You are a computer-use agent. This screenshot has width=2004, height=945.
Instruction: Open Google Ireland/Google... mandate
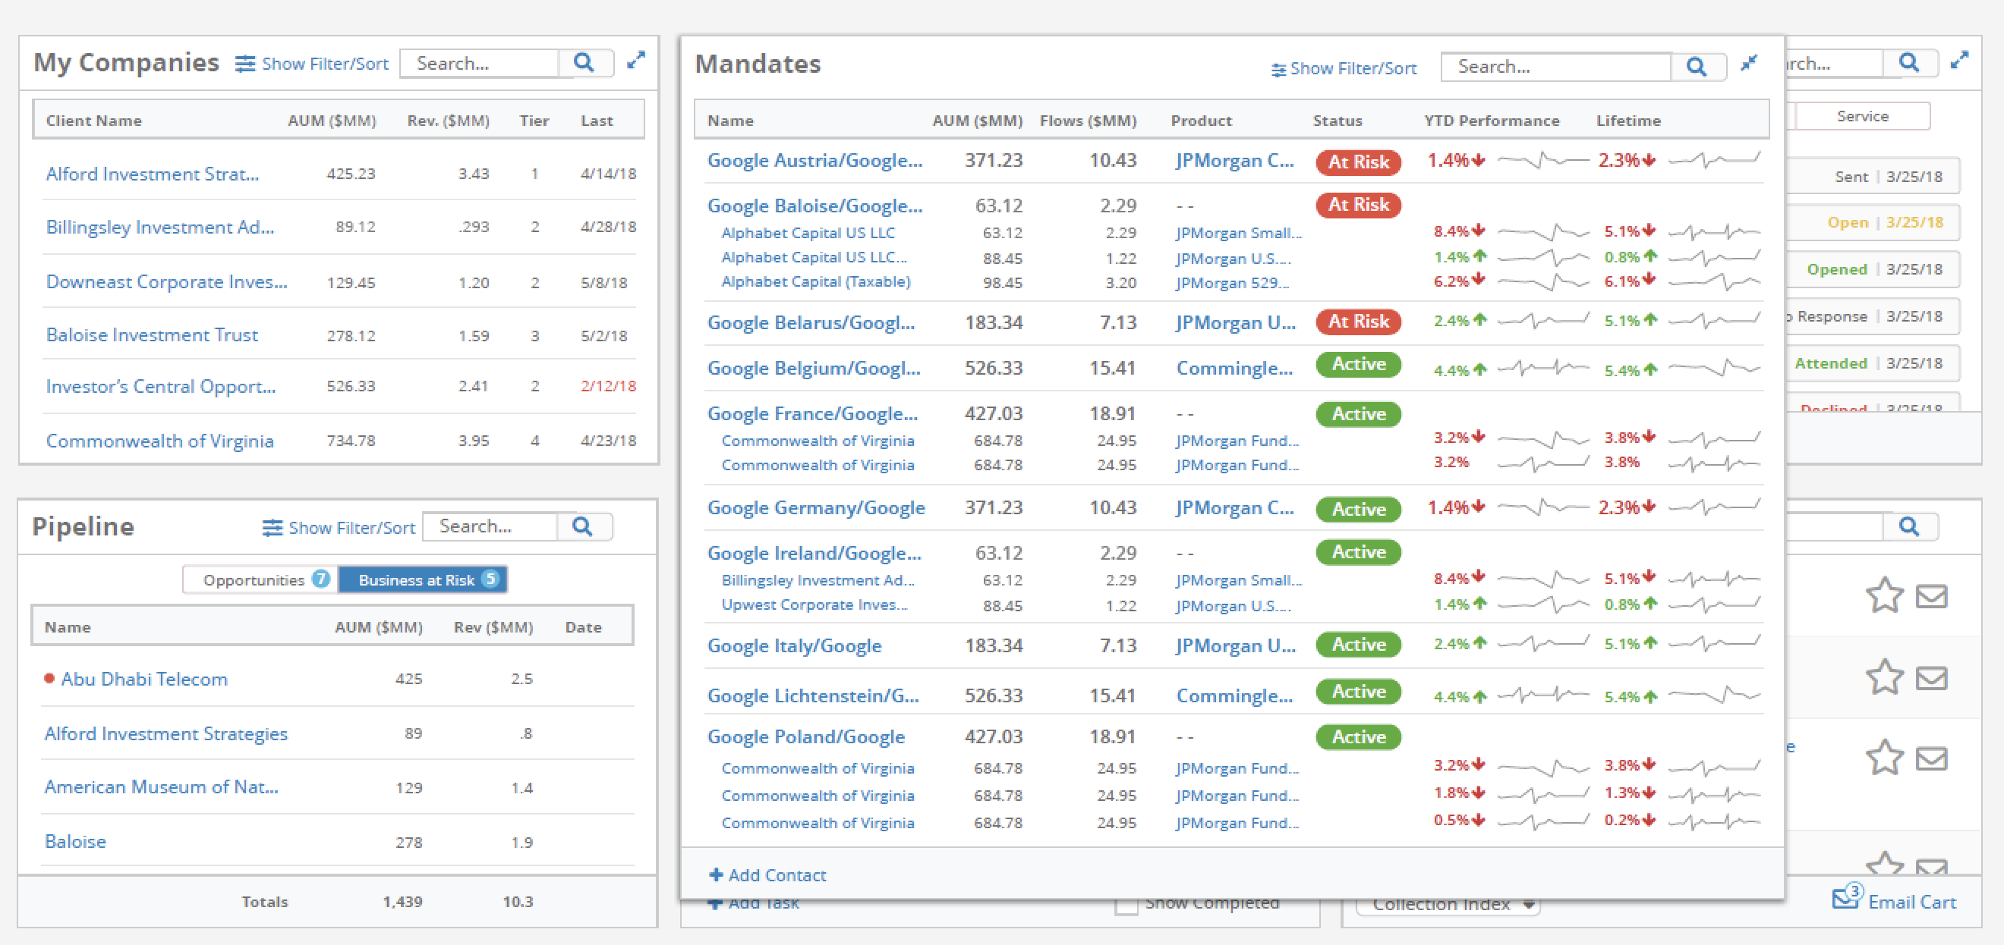815,554
